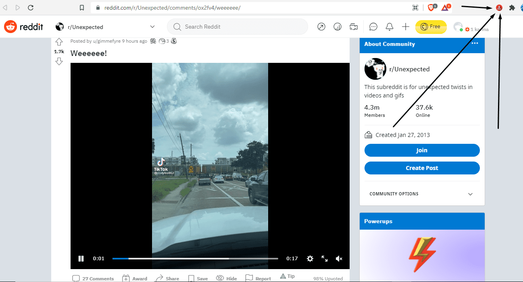Image resolution: width=523 pixels, height=282 pixels.
Task: Downvote the Weeeeee! post
Action: (x=59, y=61)
